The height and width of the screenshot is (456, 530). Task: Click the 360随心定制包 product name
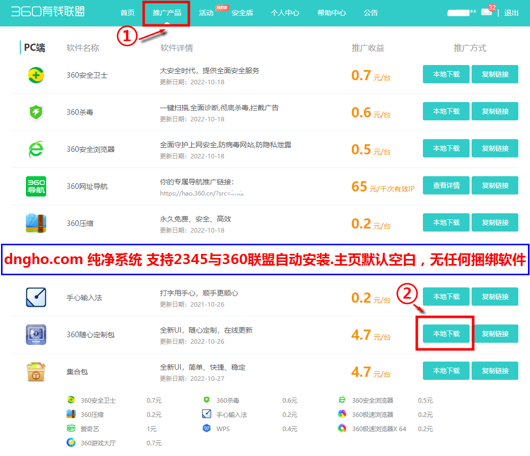pos(90,335)
